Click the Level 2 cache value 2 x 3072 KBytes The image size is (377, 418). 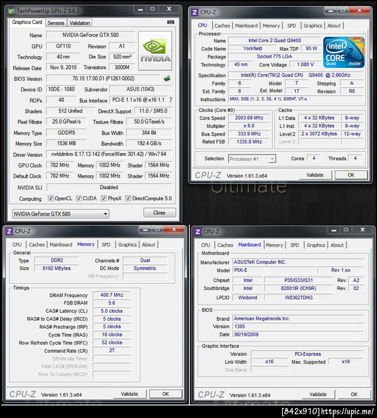pyautogui.click(x=319, y=134)
